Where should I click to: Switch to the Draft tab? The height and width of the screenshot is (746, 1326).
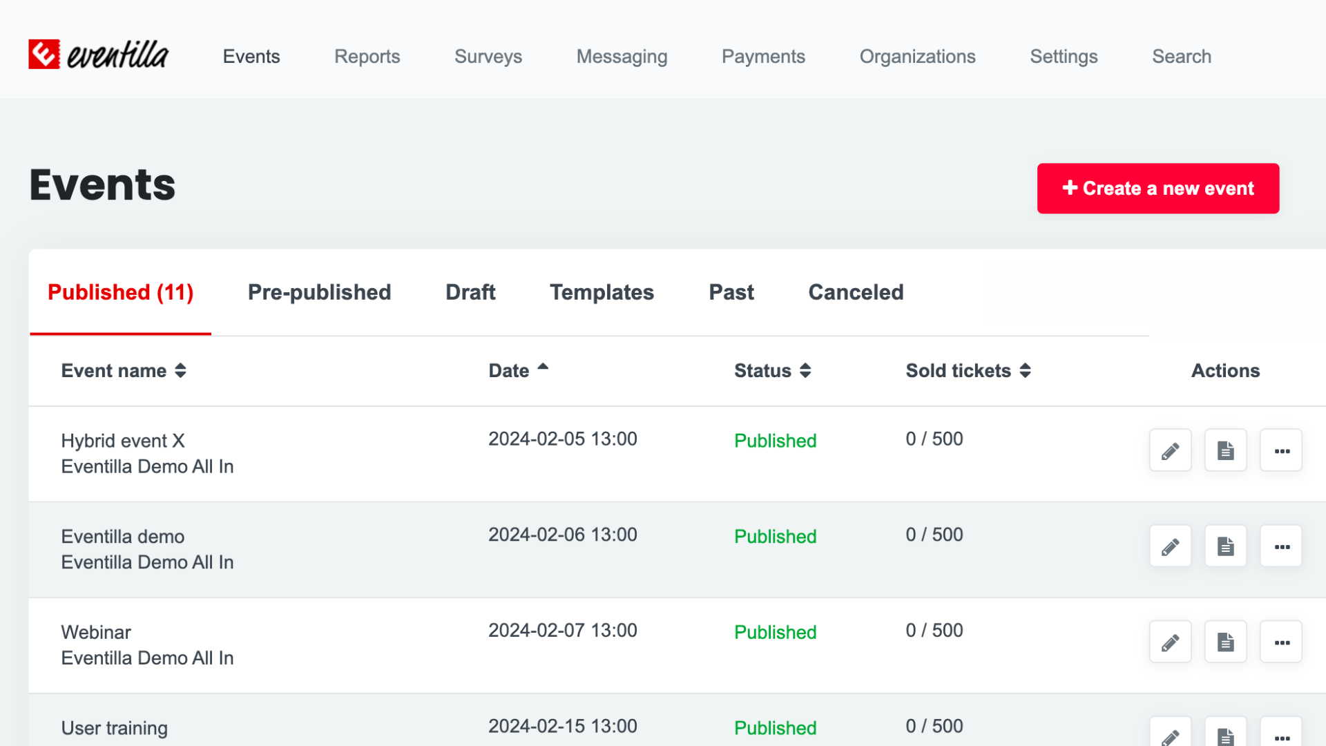point(470,292)
